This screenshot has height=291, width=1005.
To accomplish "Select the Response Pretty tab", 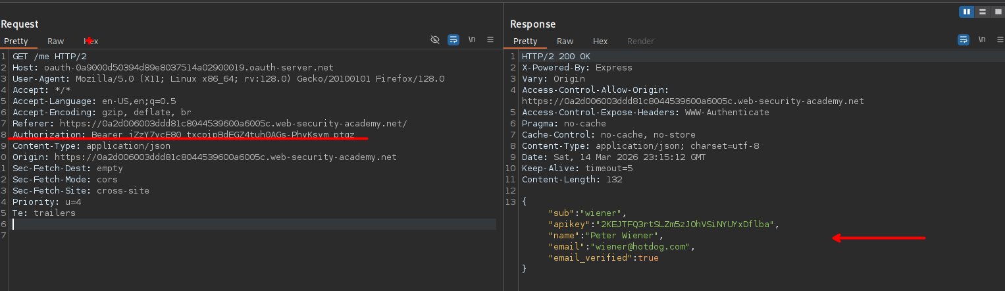I will pos(525,41).
